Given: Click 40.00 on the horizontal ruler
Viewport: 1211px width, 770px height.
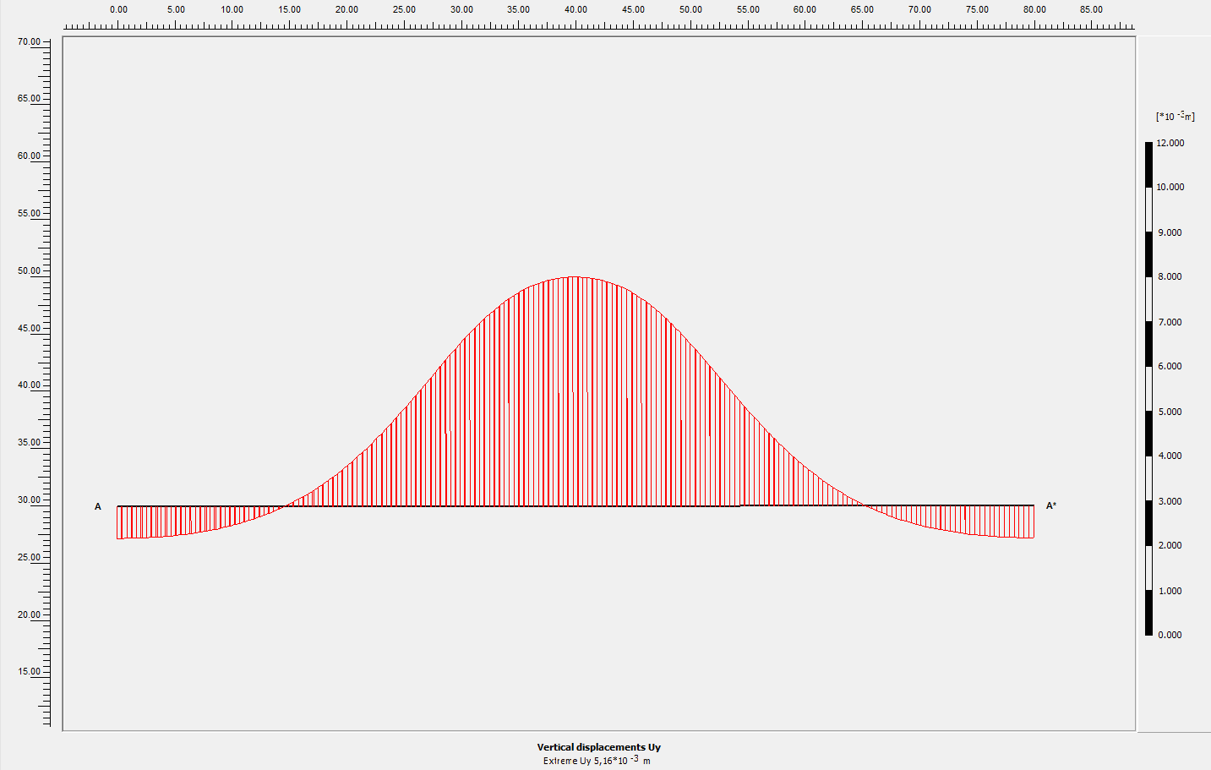Looking at the screenshot, I should tap(576, 9).
